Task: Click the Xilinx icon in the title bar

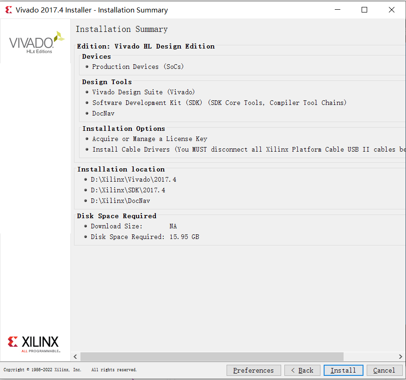Action: 8,10
